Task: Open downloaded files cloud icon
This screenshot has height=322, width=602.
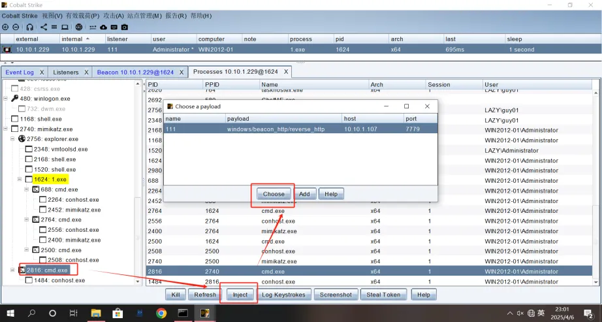Action: pyautogui.click(x=104, y=27)
